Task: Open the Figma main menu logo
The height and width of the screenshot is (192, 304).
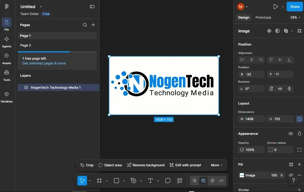Action: coord(7,7)
